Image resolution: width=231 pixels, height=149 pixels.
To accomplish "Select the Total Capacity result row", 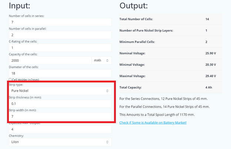I will click(x=170, y=88).
